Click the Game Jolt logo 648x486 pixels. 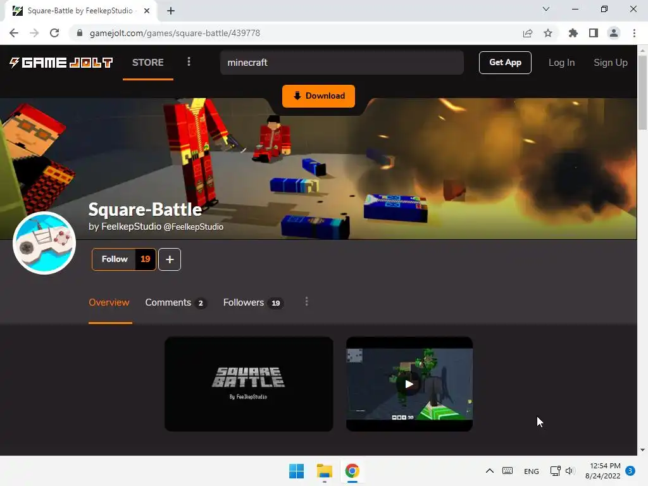61,63
